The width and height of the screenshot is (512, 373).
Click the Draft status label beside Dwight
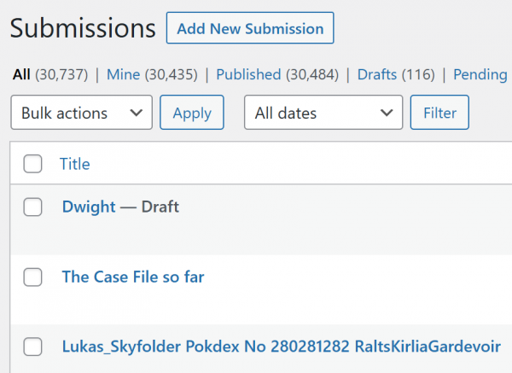coord(160,207)
